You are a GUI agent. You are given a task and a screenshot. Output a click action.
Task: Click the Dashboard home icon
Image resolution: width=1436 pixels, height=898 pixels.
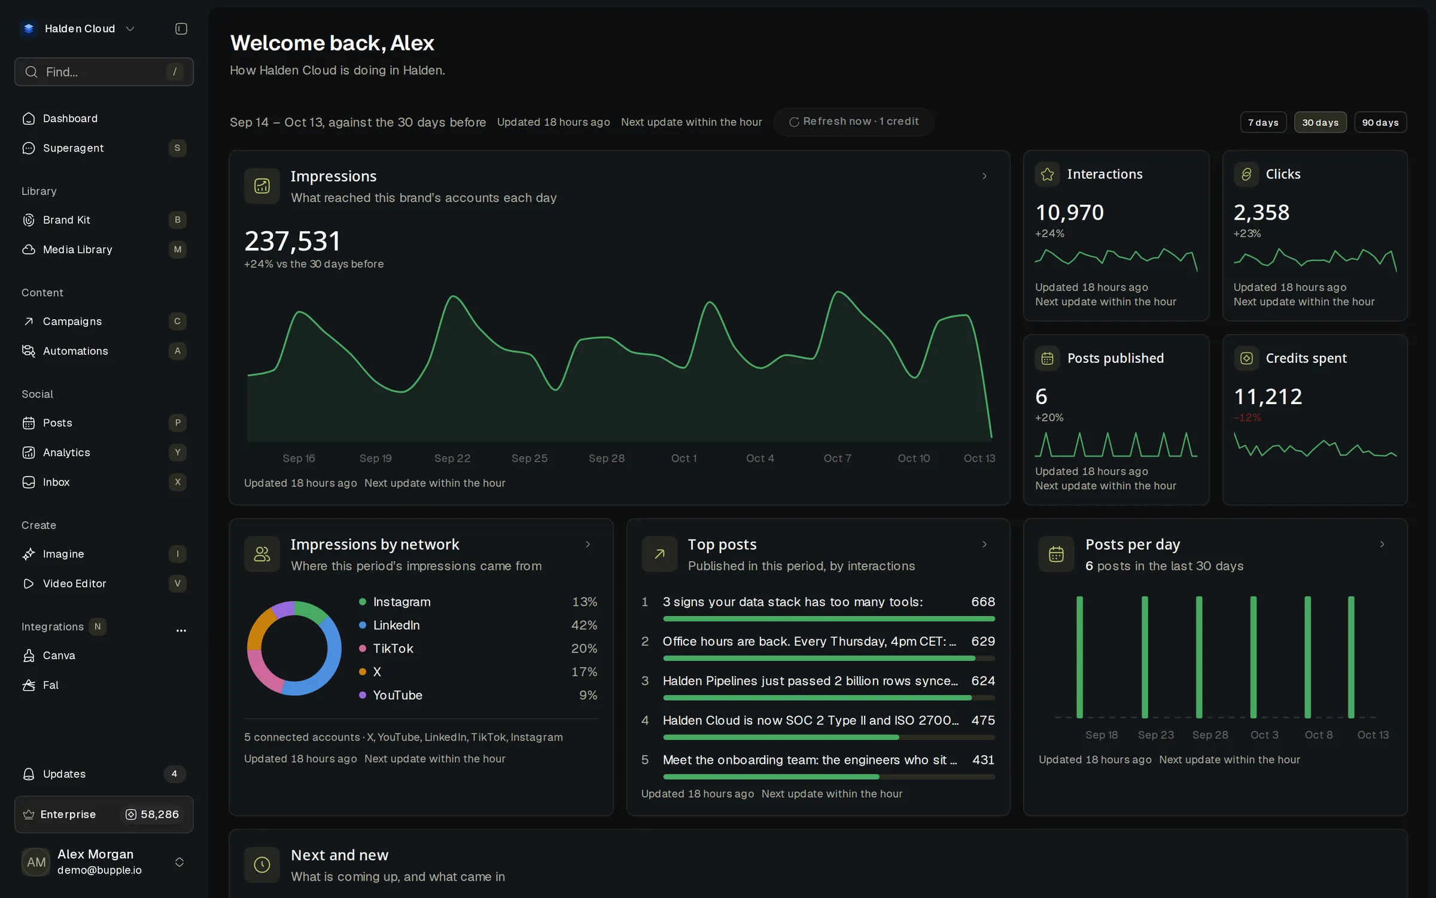[29, 119]
